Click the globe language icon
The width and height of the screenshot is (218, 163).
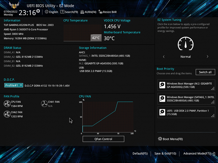47,12
